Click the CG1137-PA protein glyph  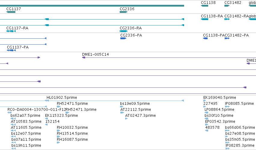tap(11, 50)
